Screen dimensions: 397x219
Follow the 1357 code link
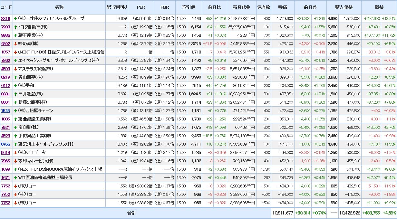pyautogui.click(x=5, y=52)
